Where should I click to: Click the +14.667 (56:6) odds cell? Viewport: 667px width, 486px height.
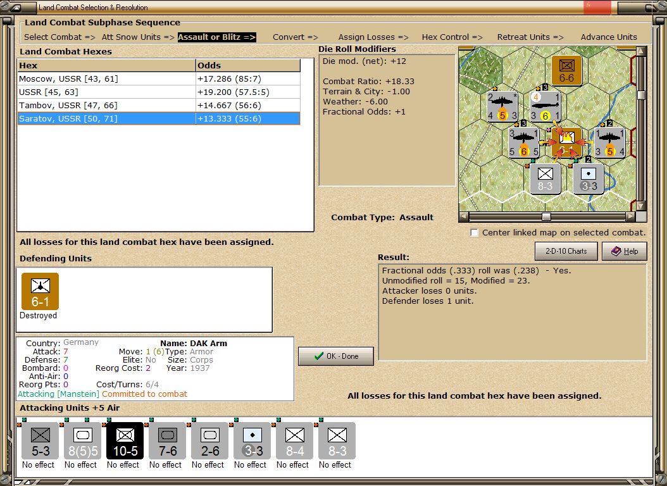(x=248, y=105)
